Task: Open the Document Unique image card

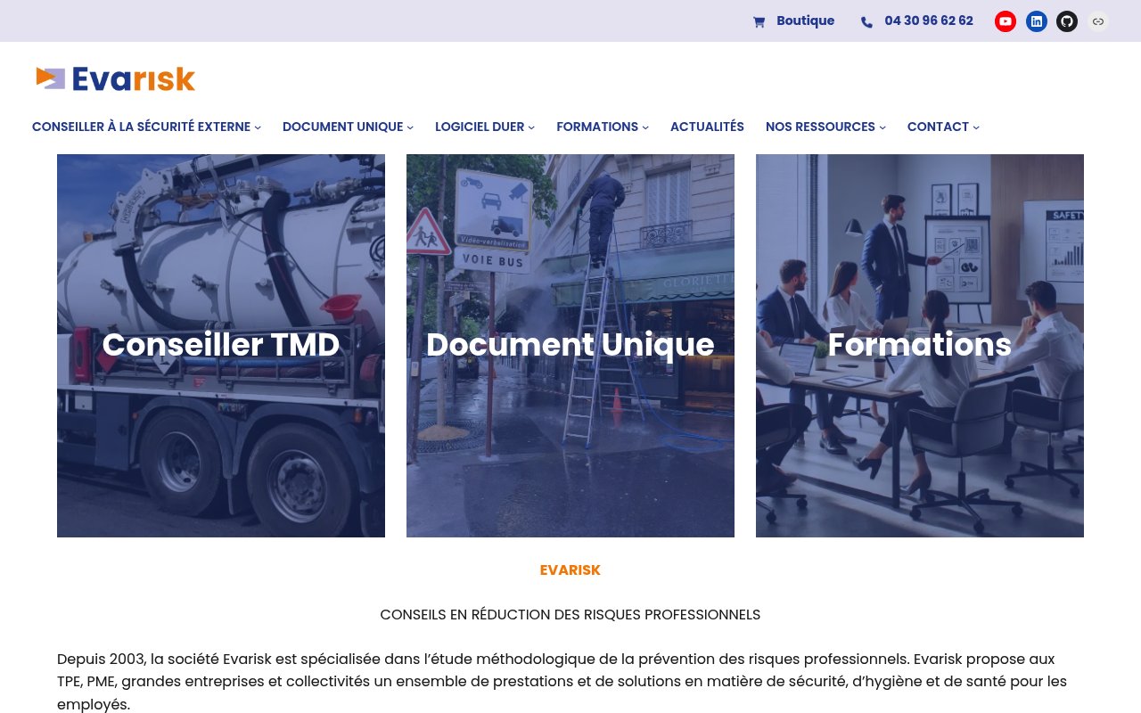Action: 570,346
